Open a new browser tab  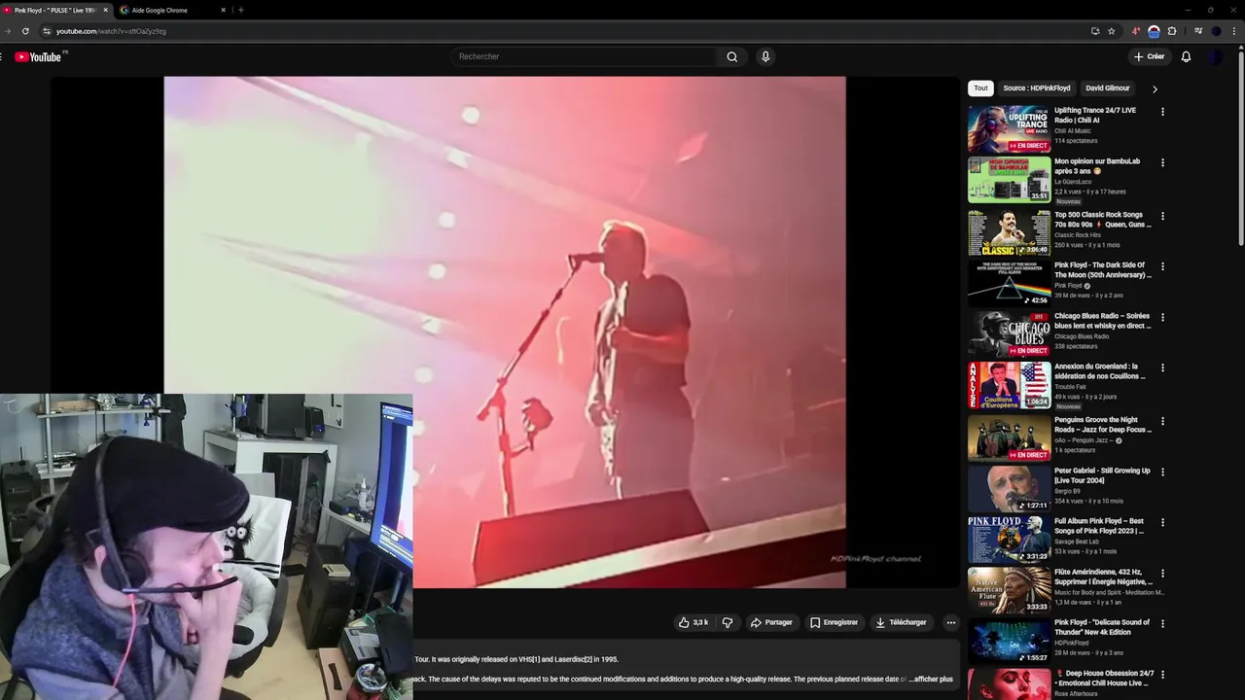click(x=240, y=10)
